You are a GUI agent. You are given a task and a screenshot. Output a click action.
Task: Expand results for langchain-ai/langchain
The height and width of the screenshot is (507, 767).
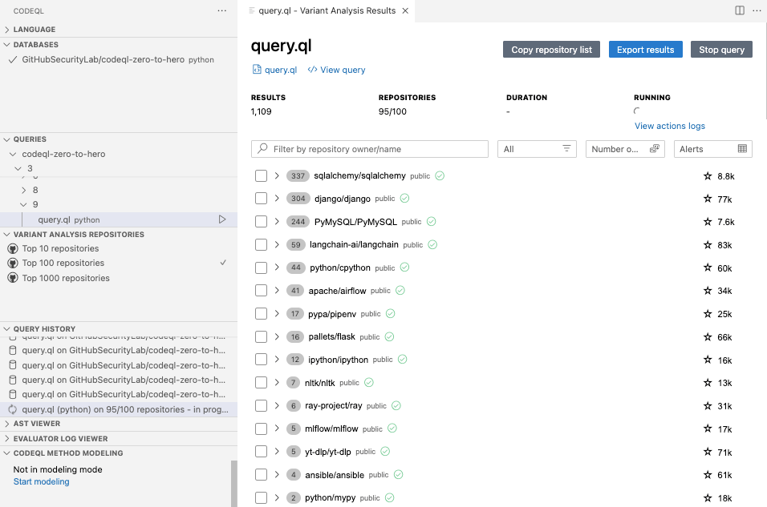(276, 244)
